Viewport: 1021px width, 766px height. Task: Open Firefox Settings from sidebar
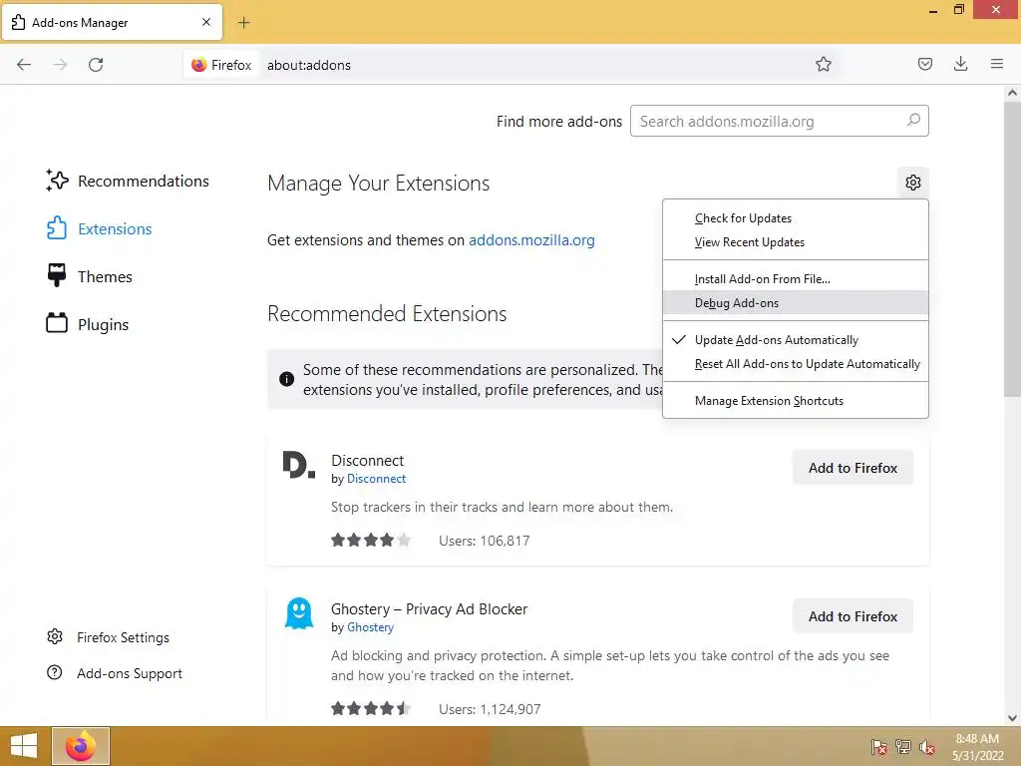tap(108, 637)
